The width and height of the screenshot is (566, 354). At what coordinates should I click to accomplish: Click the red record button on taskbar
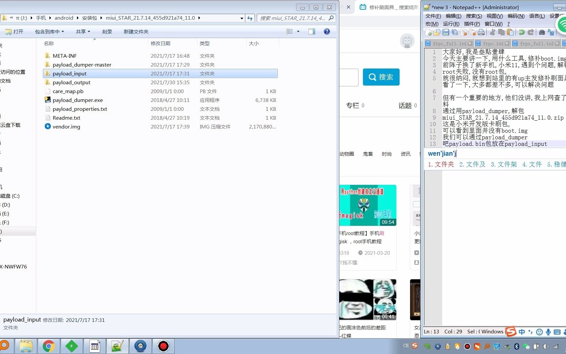tap(163, 346)
